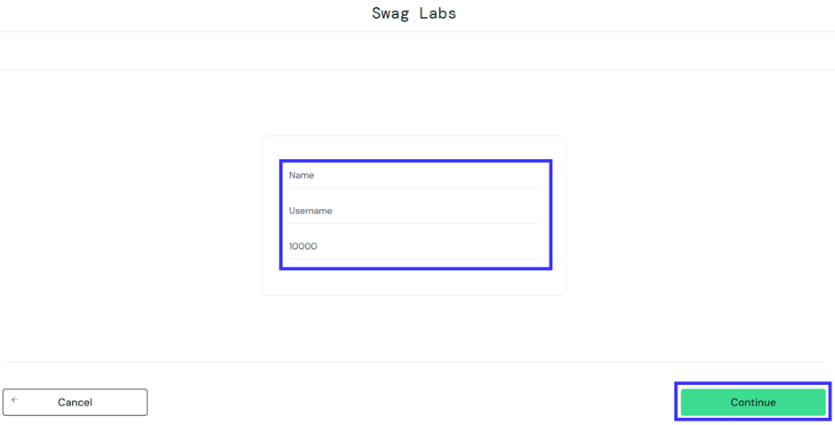Click the Continue label text
The image size is (835, 425).
pos(752,403)
